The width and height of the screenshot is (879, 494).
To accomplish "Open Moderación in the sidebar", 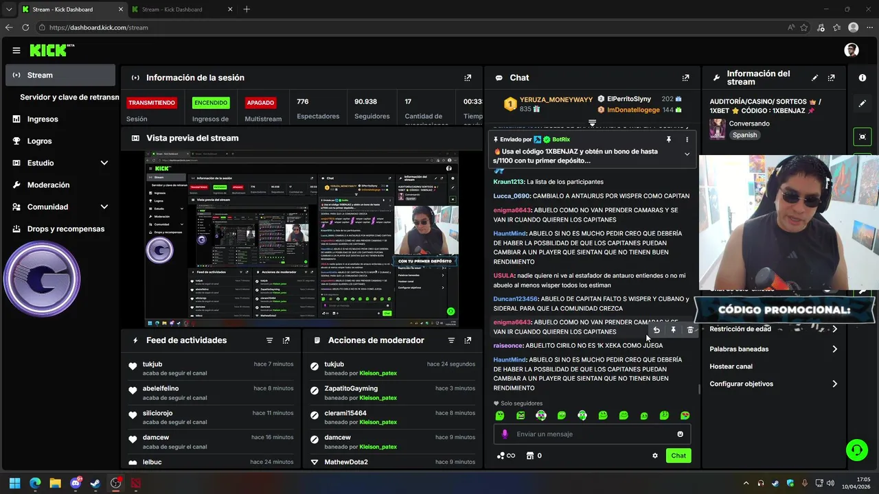I will (60, 185).
